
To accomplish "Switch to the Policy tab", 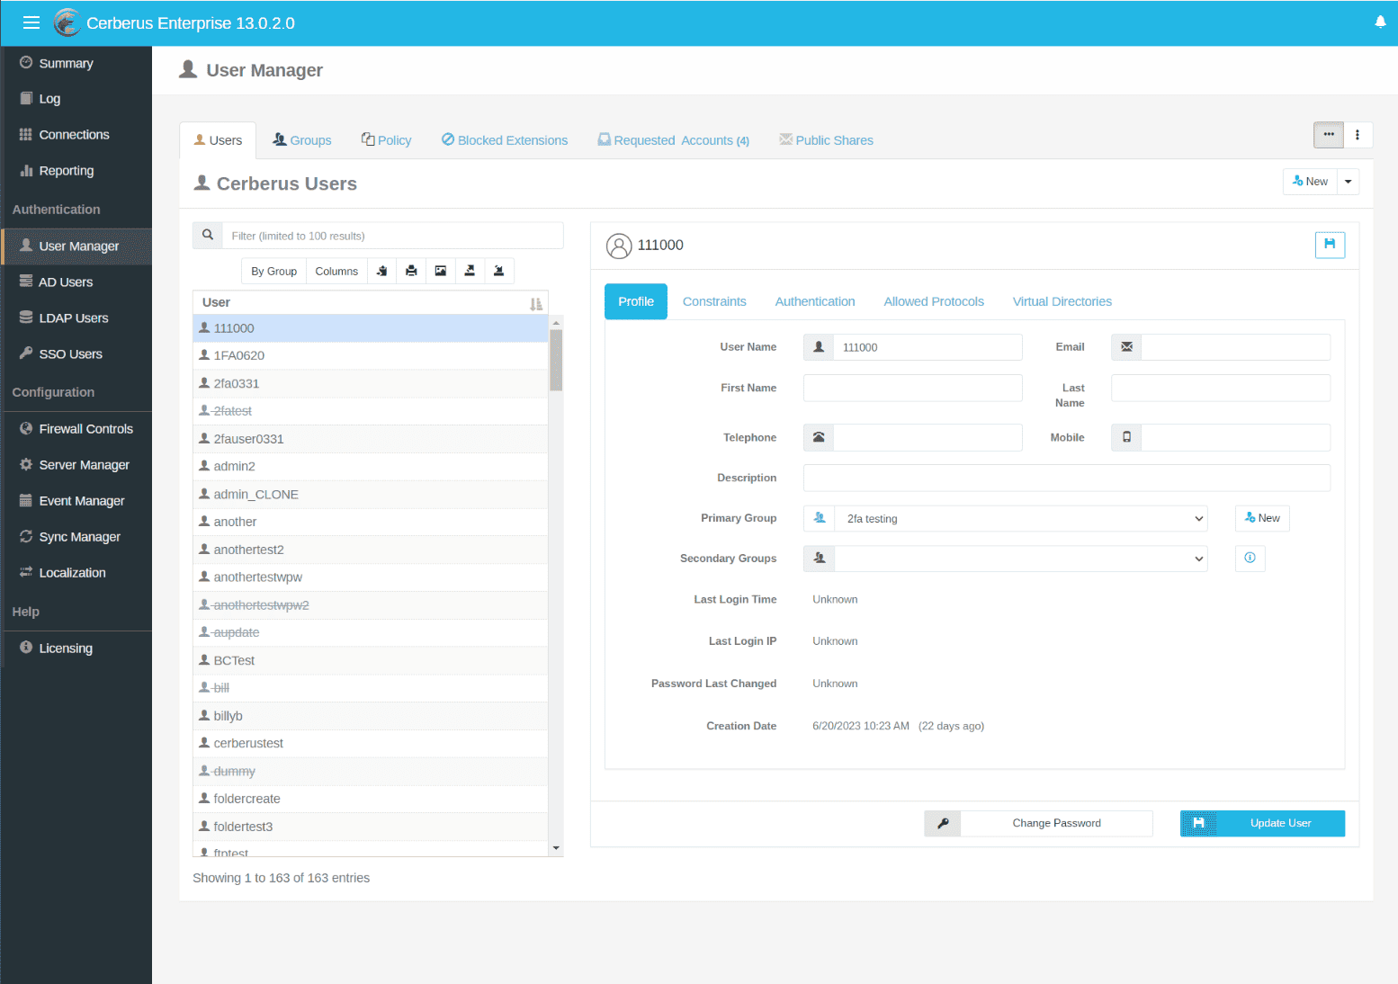I will (387, 140).
